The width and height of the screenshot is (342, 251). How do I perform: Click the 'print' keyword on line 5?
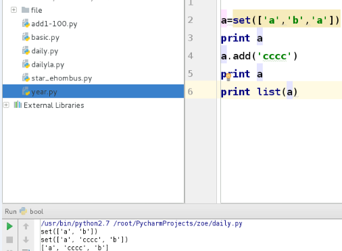[235, 74]
